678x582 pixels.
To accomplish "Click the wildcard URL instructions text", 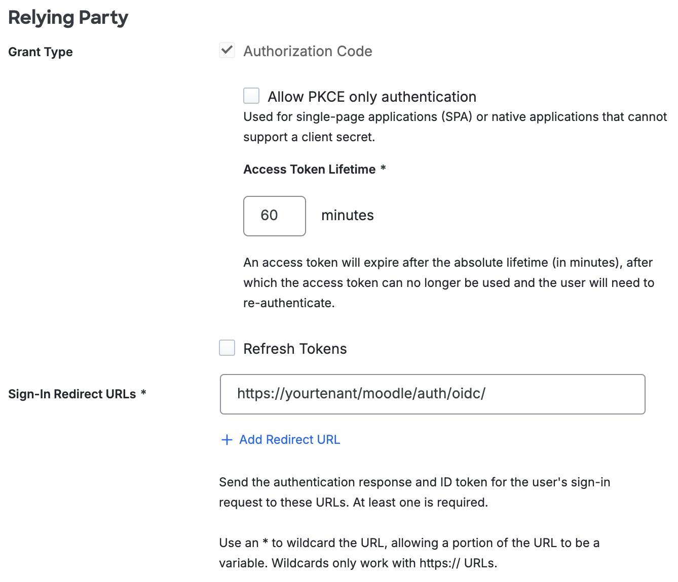I will [x=409, y=553].
